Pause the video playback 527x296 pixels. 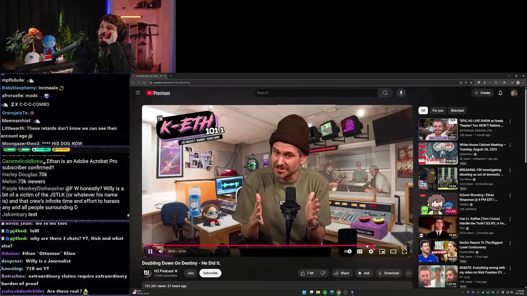(150, 251)
